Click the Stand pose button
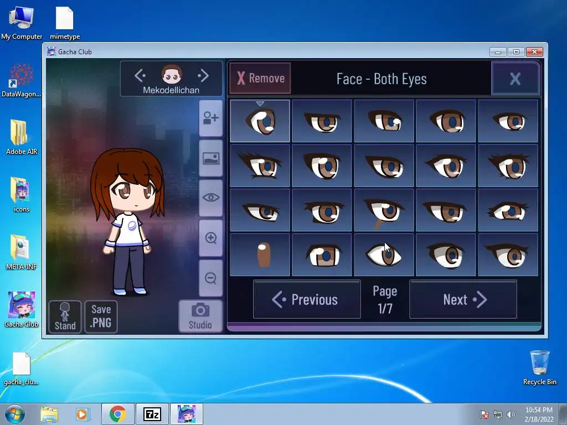 pyautogui.click(x=65, y=317)
